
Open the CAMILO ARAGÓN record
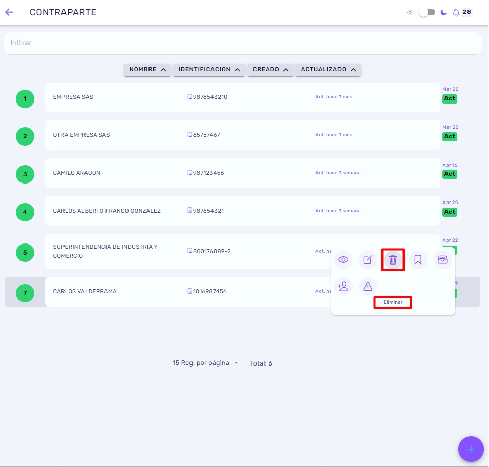click(243, 173)
